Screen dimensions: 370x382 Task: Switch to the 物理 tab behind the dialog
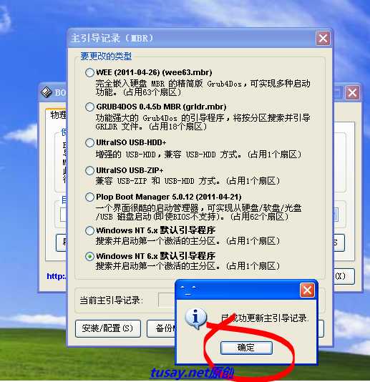[x=57, y=114]
